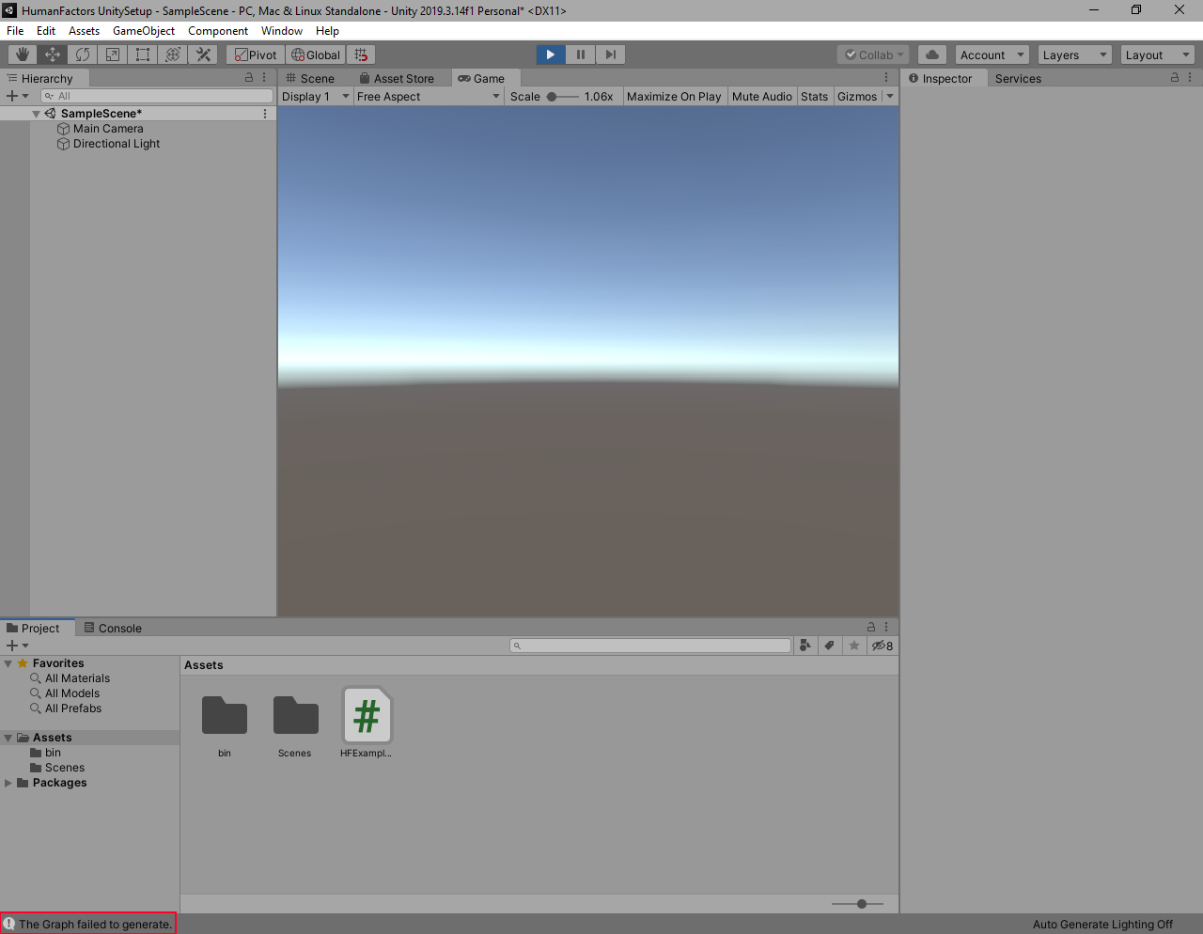
Task: Select the Scale tool
Action: pos(113,54)
